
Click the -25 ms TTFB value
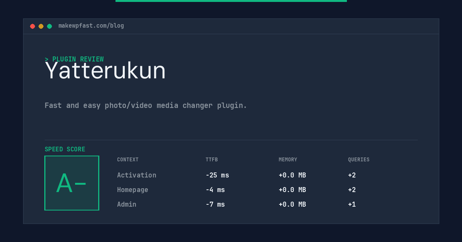217,175
